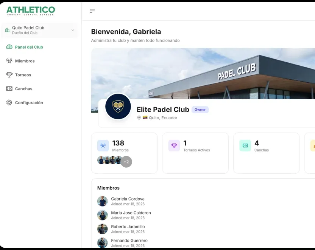Viewport: 315px width, 250px height.
Task: Click the green court icon in Canchas card
Action: coord(245,146)
